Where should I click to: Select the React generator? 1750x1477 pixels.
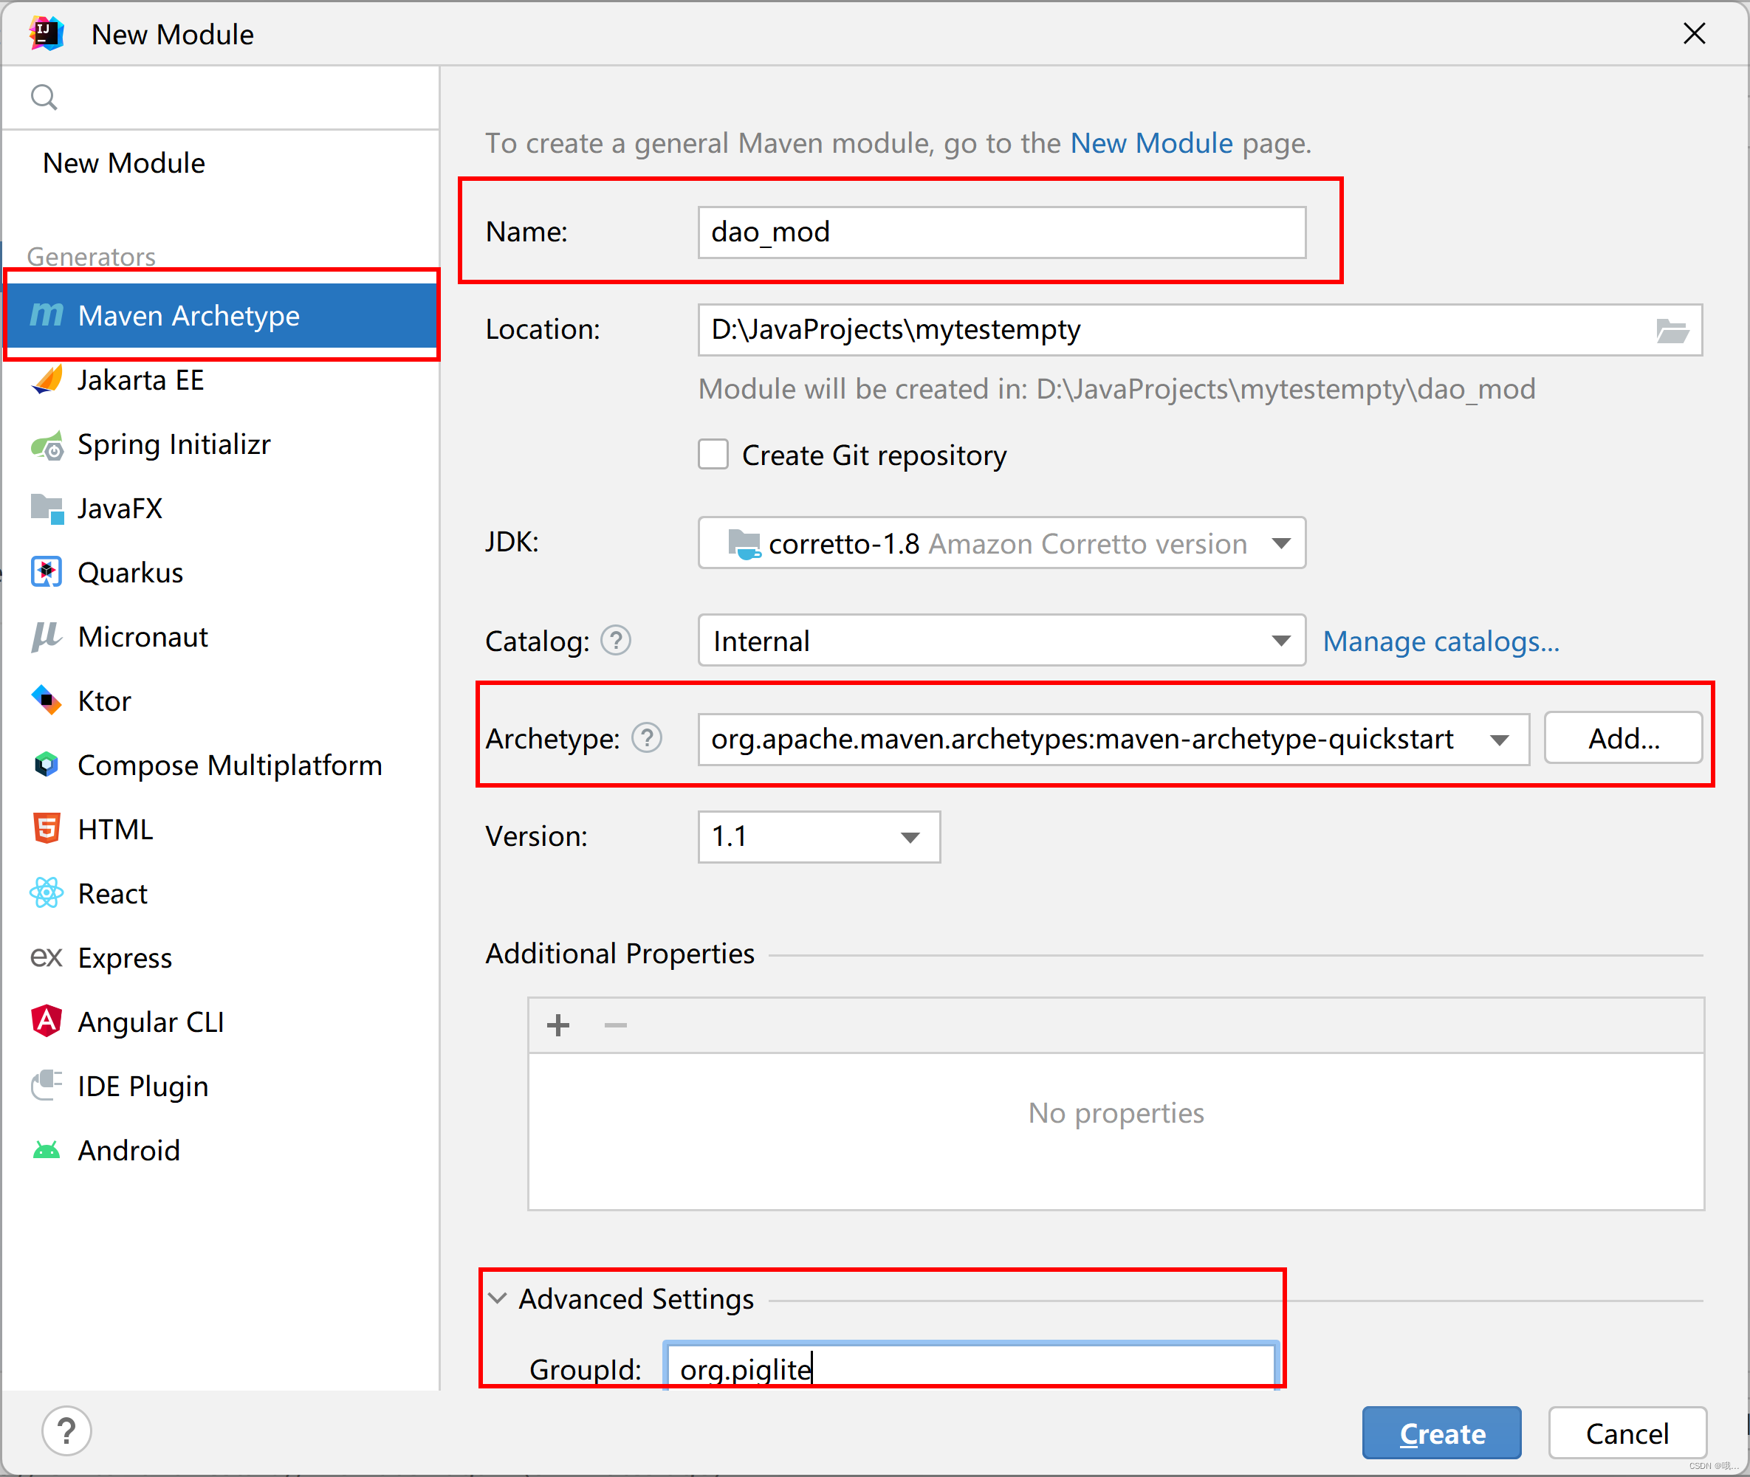click(x=222, y=893)
